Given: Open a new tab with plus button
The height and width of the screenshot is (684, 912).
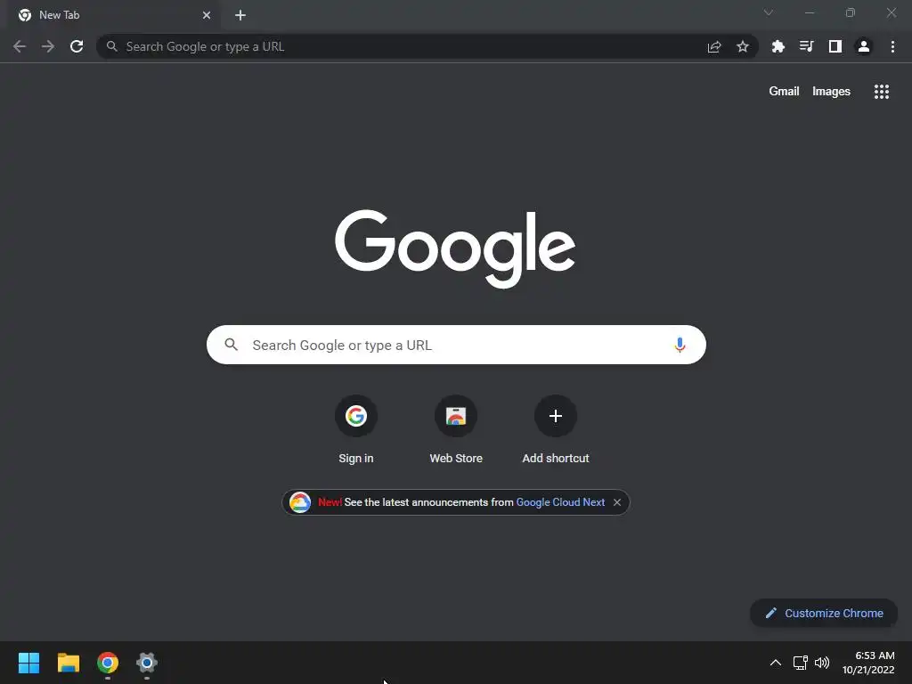Looking at the screenshot, I should [240, 15].
